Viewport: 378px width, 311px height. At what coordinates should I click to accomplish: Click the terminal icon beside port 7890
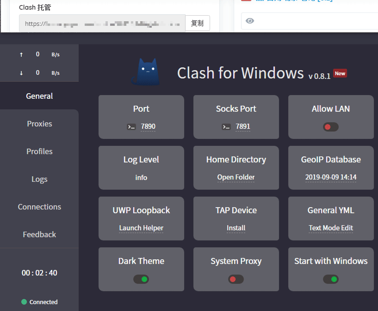pyautogui.click(x=131, y=127)
